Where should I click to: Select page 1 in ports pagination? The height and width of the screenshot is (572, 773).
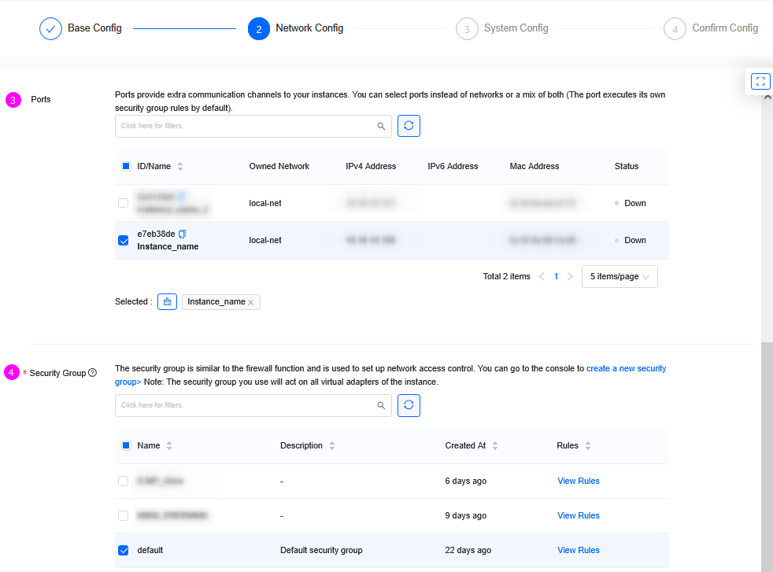[x=556, y=276]
